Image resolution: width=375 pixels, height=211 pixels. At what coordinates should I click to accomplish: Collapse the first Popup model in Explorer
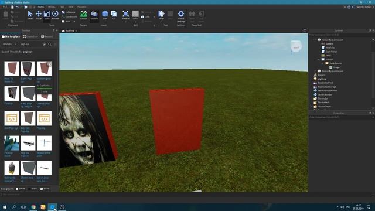[x=315, y=40]
